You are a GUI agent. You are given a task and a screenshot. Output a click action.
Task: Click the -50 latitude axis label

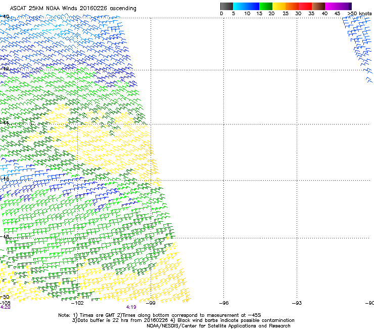click(5, 297)
